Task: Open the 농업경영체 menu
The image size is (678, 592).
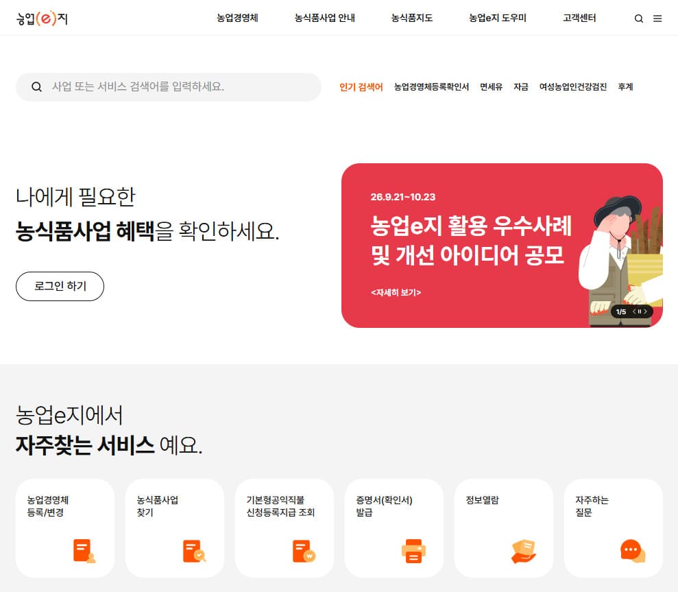Action: (237, 18)
